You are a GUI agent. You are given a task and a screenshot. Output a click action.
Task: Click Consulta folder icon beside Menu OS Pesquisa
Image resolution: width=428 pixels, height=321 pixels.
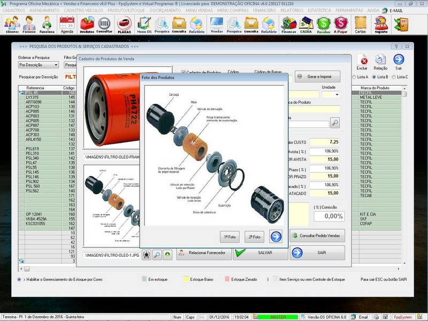click(x=179, y=24)
